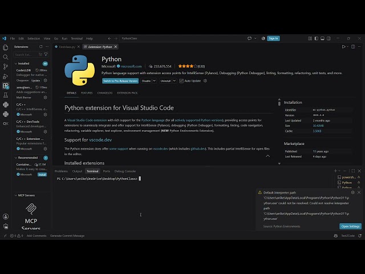Viewport: 365px width, 274px height.
Task: Click the Sign In button
Action: (x=273, y=38)
